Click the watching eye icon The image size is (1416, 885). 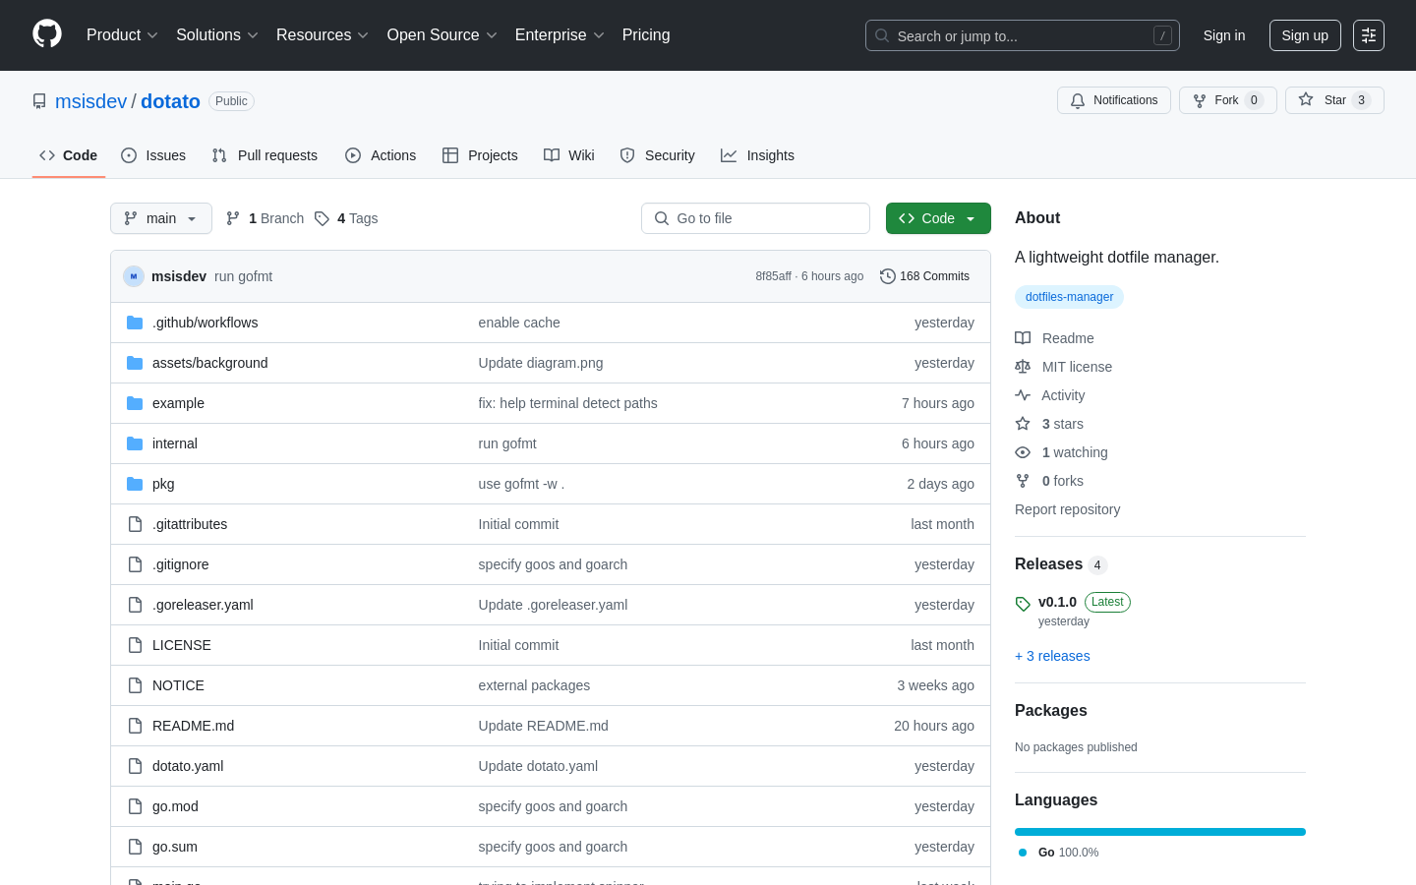click(1023, 452)
